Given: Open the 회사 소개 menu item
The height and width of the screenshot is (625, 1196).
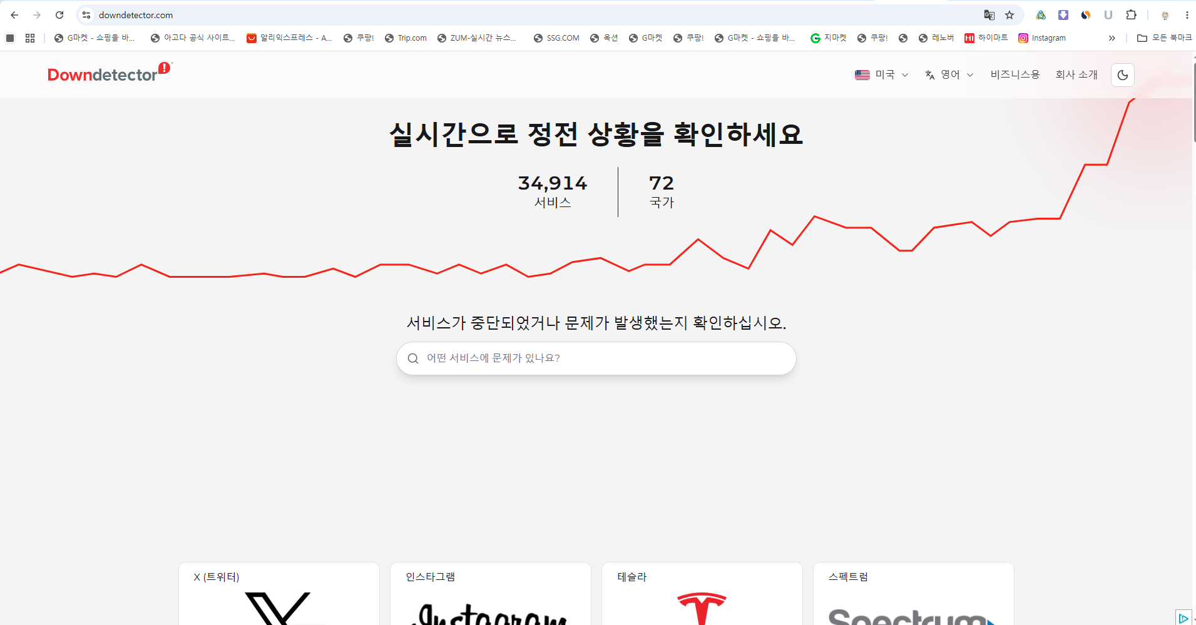Looking at the screenshot, I should pos(1076,74).
